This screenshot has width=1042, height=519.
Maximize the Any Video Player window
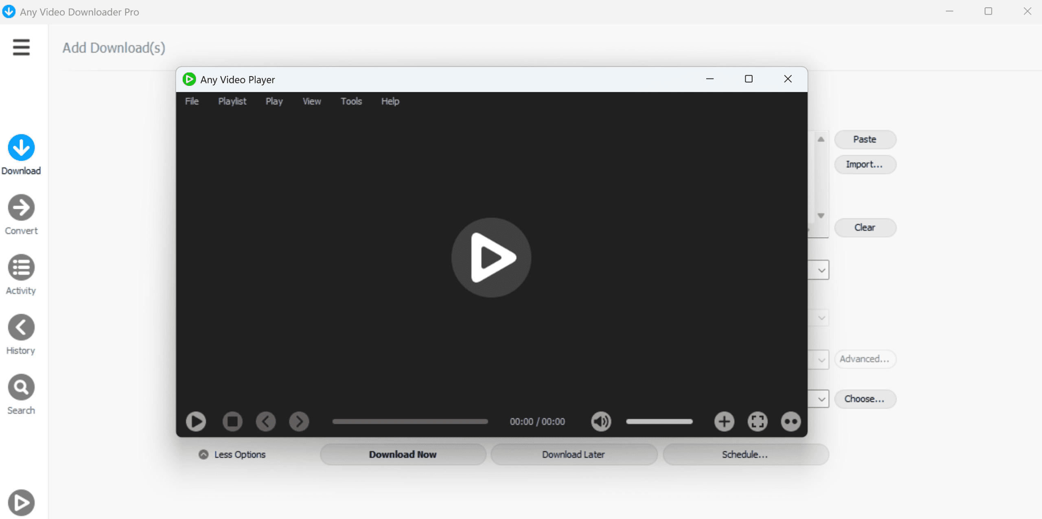[749, 79]
